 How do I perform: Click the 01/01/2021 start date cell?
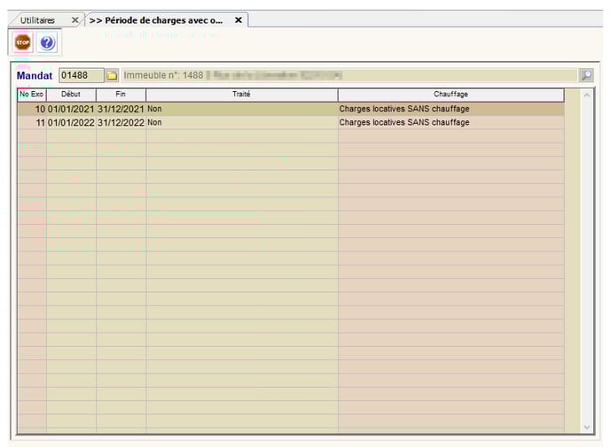coord(71,109)
